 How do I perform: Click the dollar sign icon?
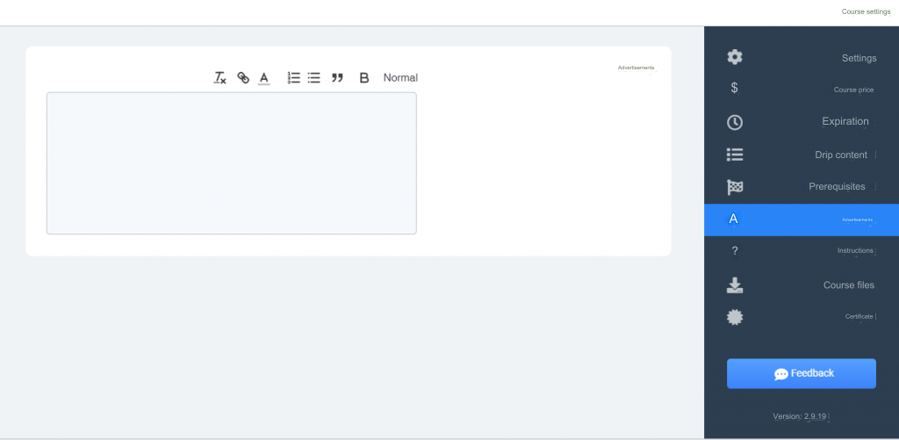coord(735,88)
